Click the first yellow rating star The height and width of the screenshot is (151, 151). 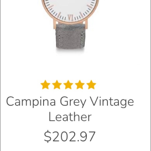point(45,85)
